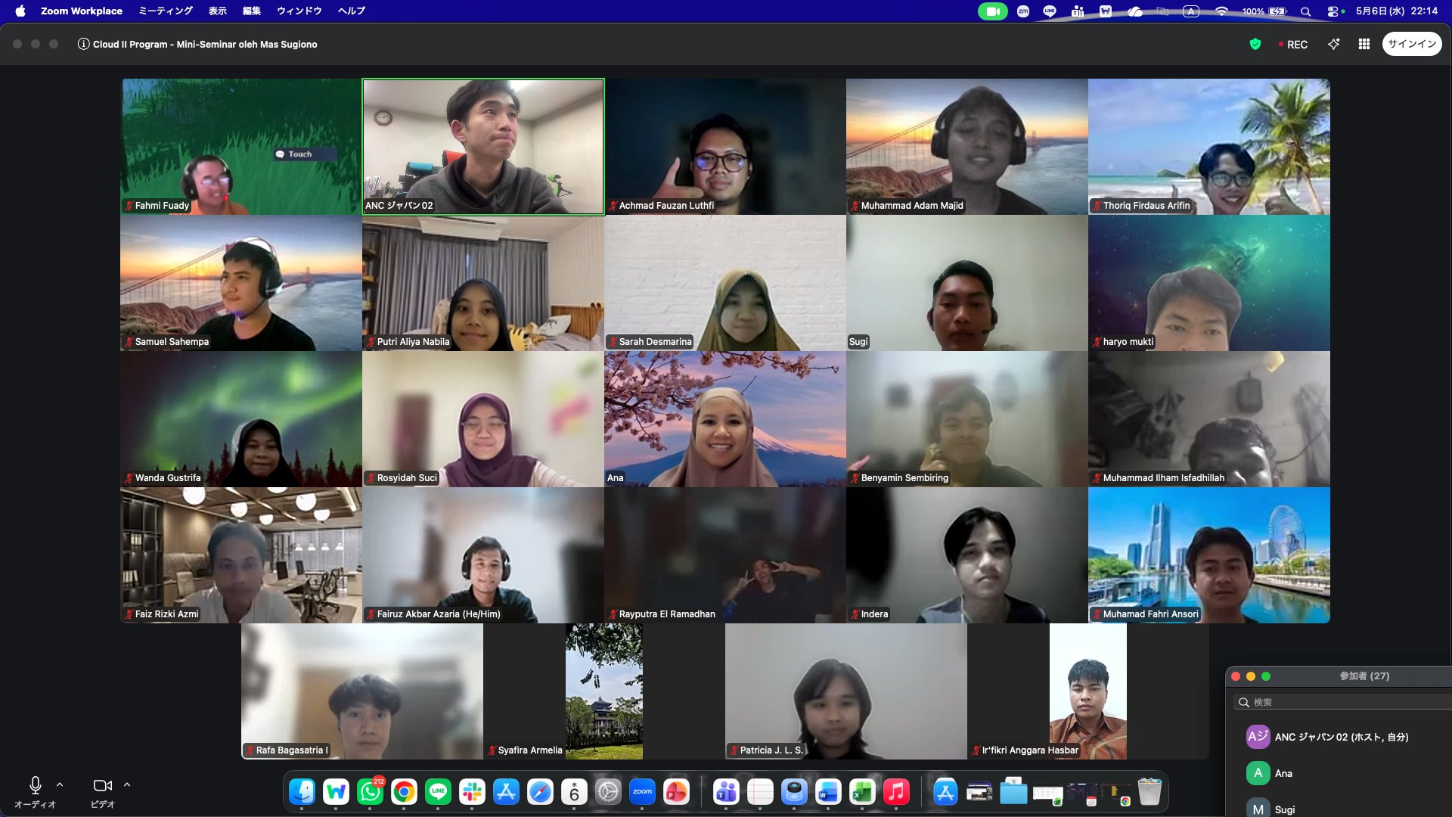Select Muhammad Ilham Isfadhillah's video tile
This screenshot has height=817, width=1452.
(x=1209, y=419)
